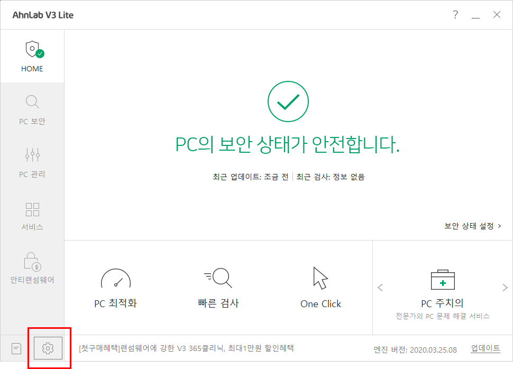Click 최근 업데이트: 조금 전 text
This screenshot has height=369, width=513.
tap(251, 177)
